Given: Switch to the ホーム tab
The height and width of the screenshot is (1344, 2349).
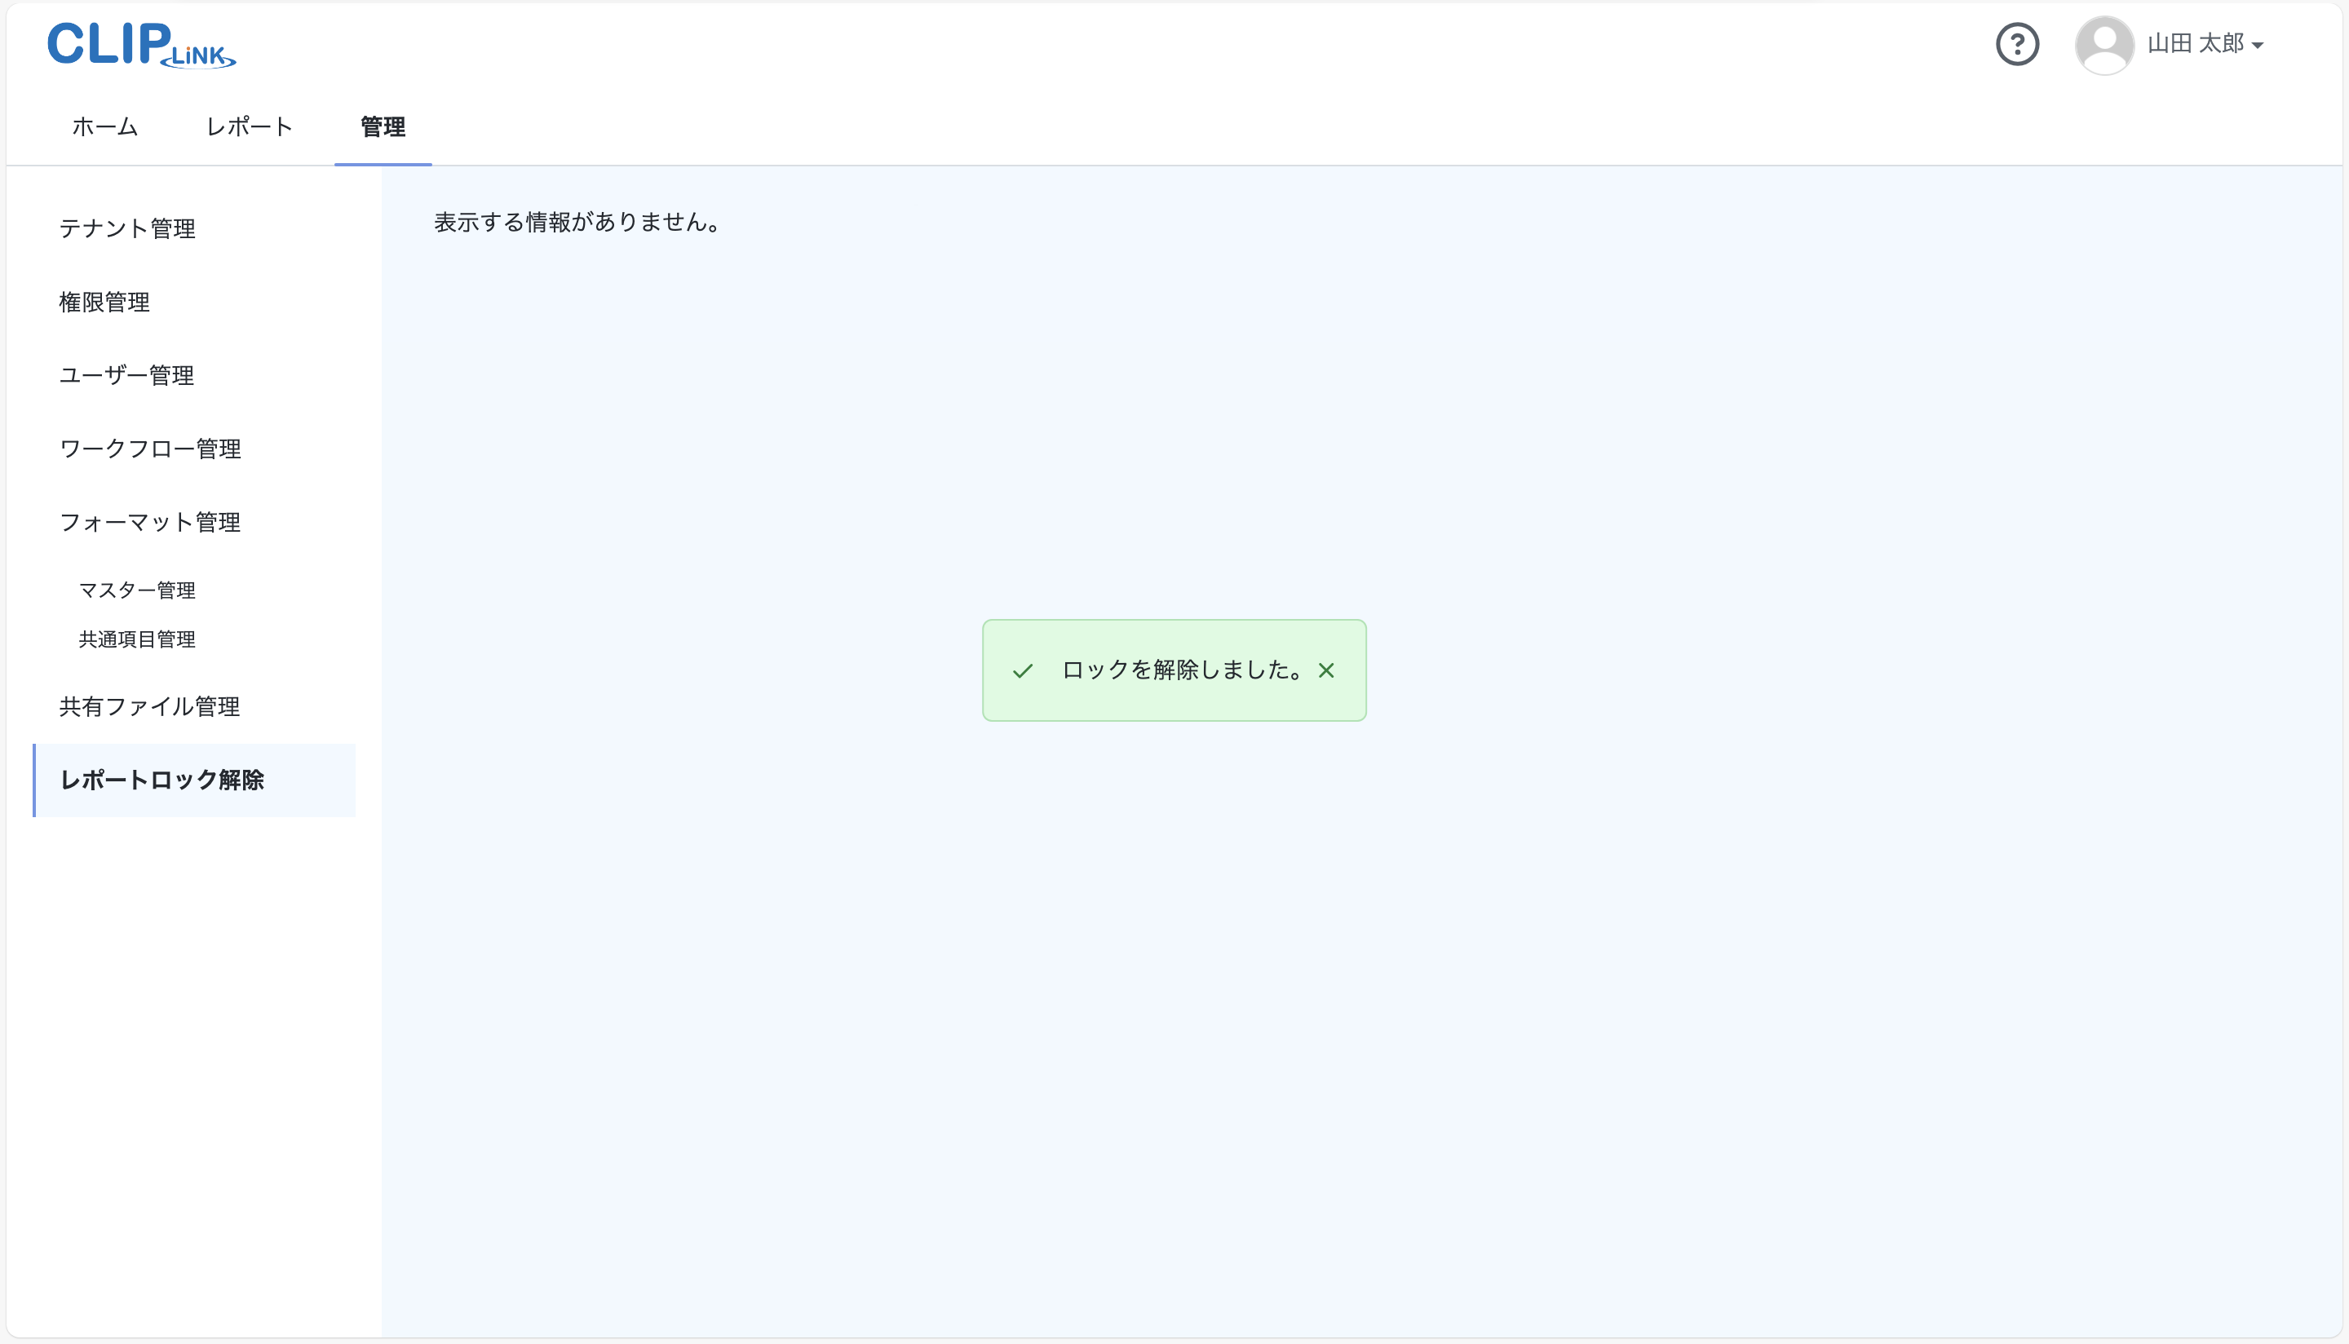Looking at the screenshot, I should pyautogui.click(x=104, y=126).
